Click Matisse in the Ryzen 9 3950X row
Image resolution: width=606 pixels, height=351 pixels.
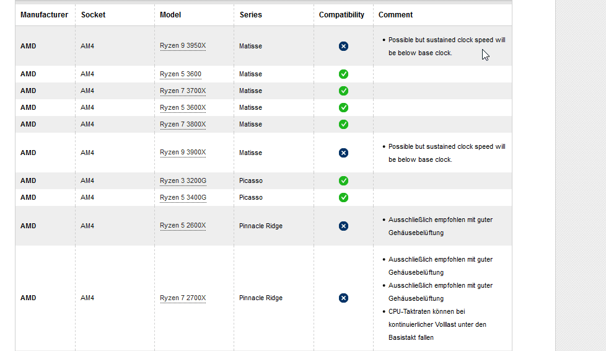coord(250,46)
